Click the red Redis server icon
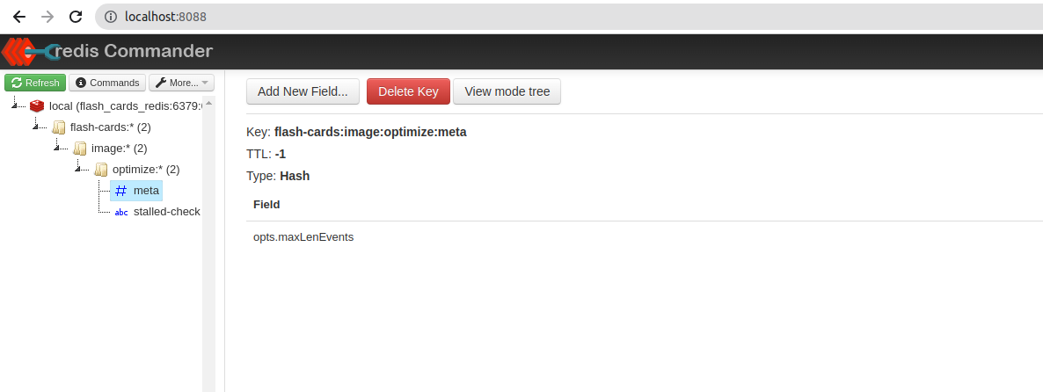Viewport: 1043px width, 392px height. pyautogui.click(x=36, y=105)
